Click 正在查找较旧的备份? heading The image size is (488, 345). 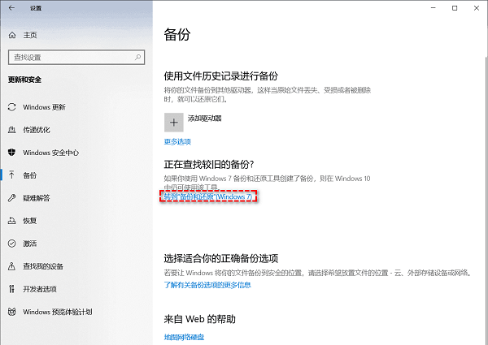coord(209,164)
